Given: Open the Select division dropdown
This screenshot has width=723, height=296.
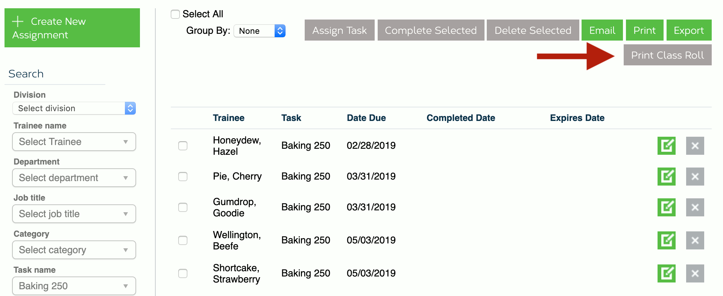Looking at the screenshot, I should (x=74, y=108).
